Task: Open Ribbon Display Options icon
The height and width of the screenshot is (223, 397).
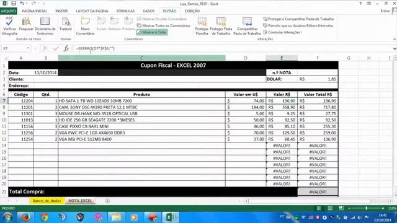Action: (x=369, y=4)
